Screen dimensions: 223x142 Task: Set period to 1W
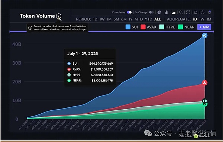[x=102, y=19]
